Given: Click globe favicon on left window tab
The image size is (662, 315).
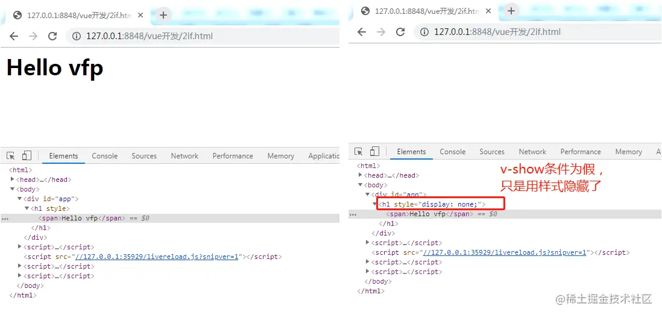Looking at the screenshot, I should (17, 15).
